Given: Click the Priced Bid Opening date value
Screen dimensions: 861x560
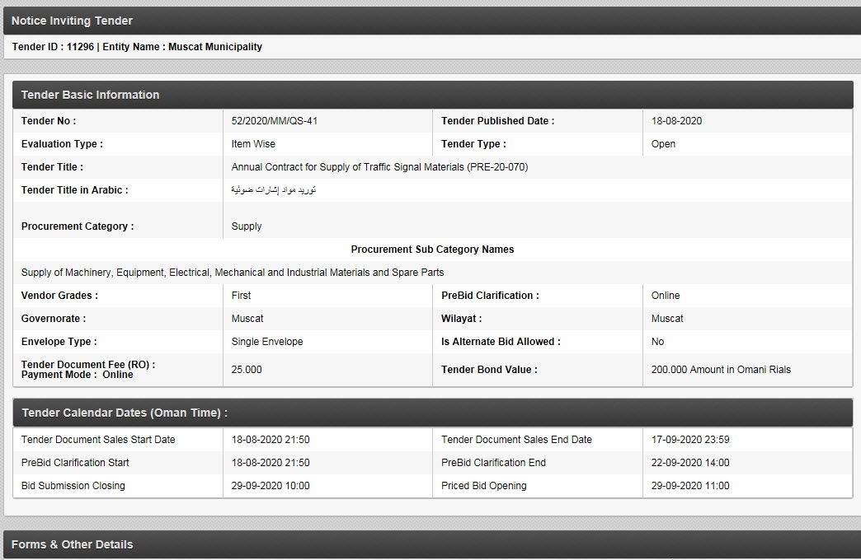Looking at the screenshot, I should coord(690,486).
